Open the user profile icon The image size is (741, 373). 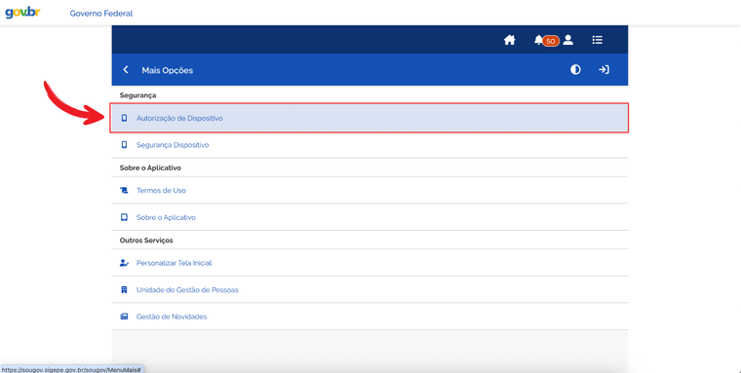(x=568, y=40)
